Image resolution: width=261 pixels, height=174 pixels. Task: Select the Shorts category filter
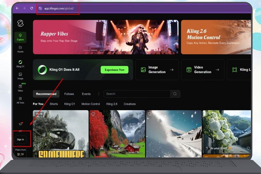coord(54,104)
